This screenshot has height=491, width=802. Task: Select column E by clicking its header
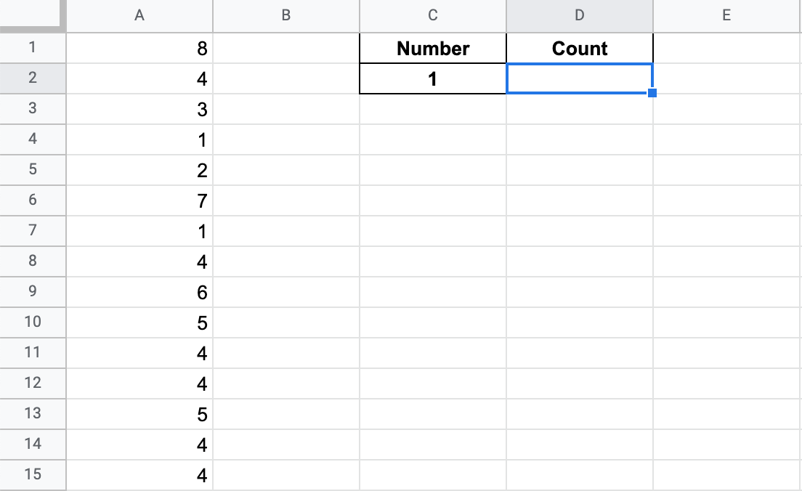click(726, 15)
